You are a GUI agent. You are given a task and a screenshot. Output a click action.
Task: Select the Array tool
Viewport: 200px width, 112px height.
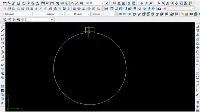point(197,44)
